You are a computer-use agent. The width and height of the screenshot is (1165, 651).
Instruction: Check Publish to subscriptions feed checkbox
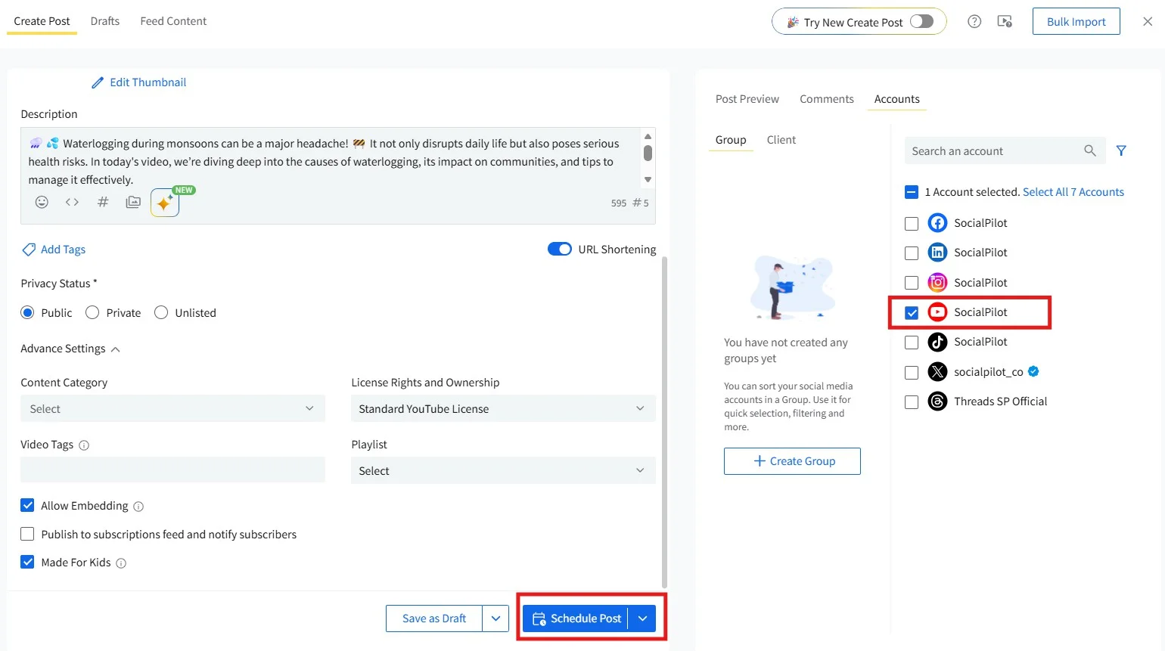[27, 534]
